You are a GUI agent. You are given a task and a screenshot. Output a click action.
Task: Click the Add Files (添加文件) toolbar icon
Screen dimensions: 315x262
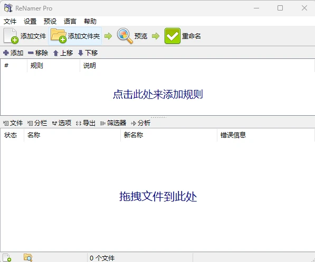(x=11, y=36)
